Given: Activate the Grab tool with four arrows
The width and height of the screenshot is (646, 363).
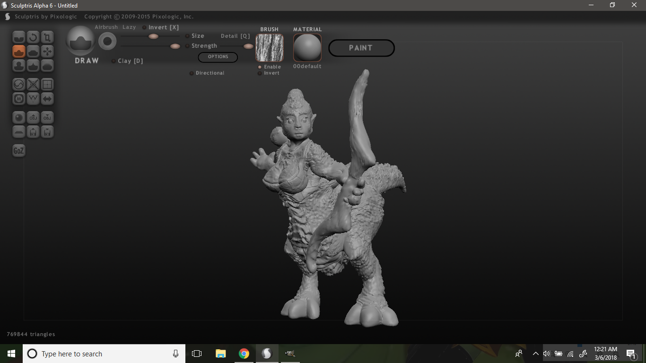Looking at the screenshot, I should (x=47, y=51).
